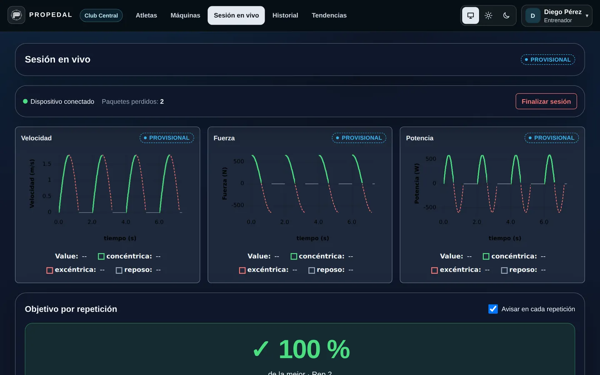
Task: Toggle excéntrica series in Fuerza chart
Action: click(x=268, y=270)
